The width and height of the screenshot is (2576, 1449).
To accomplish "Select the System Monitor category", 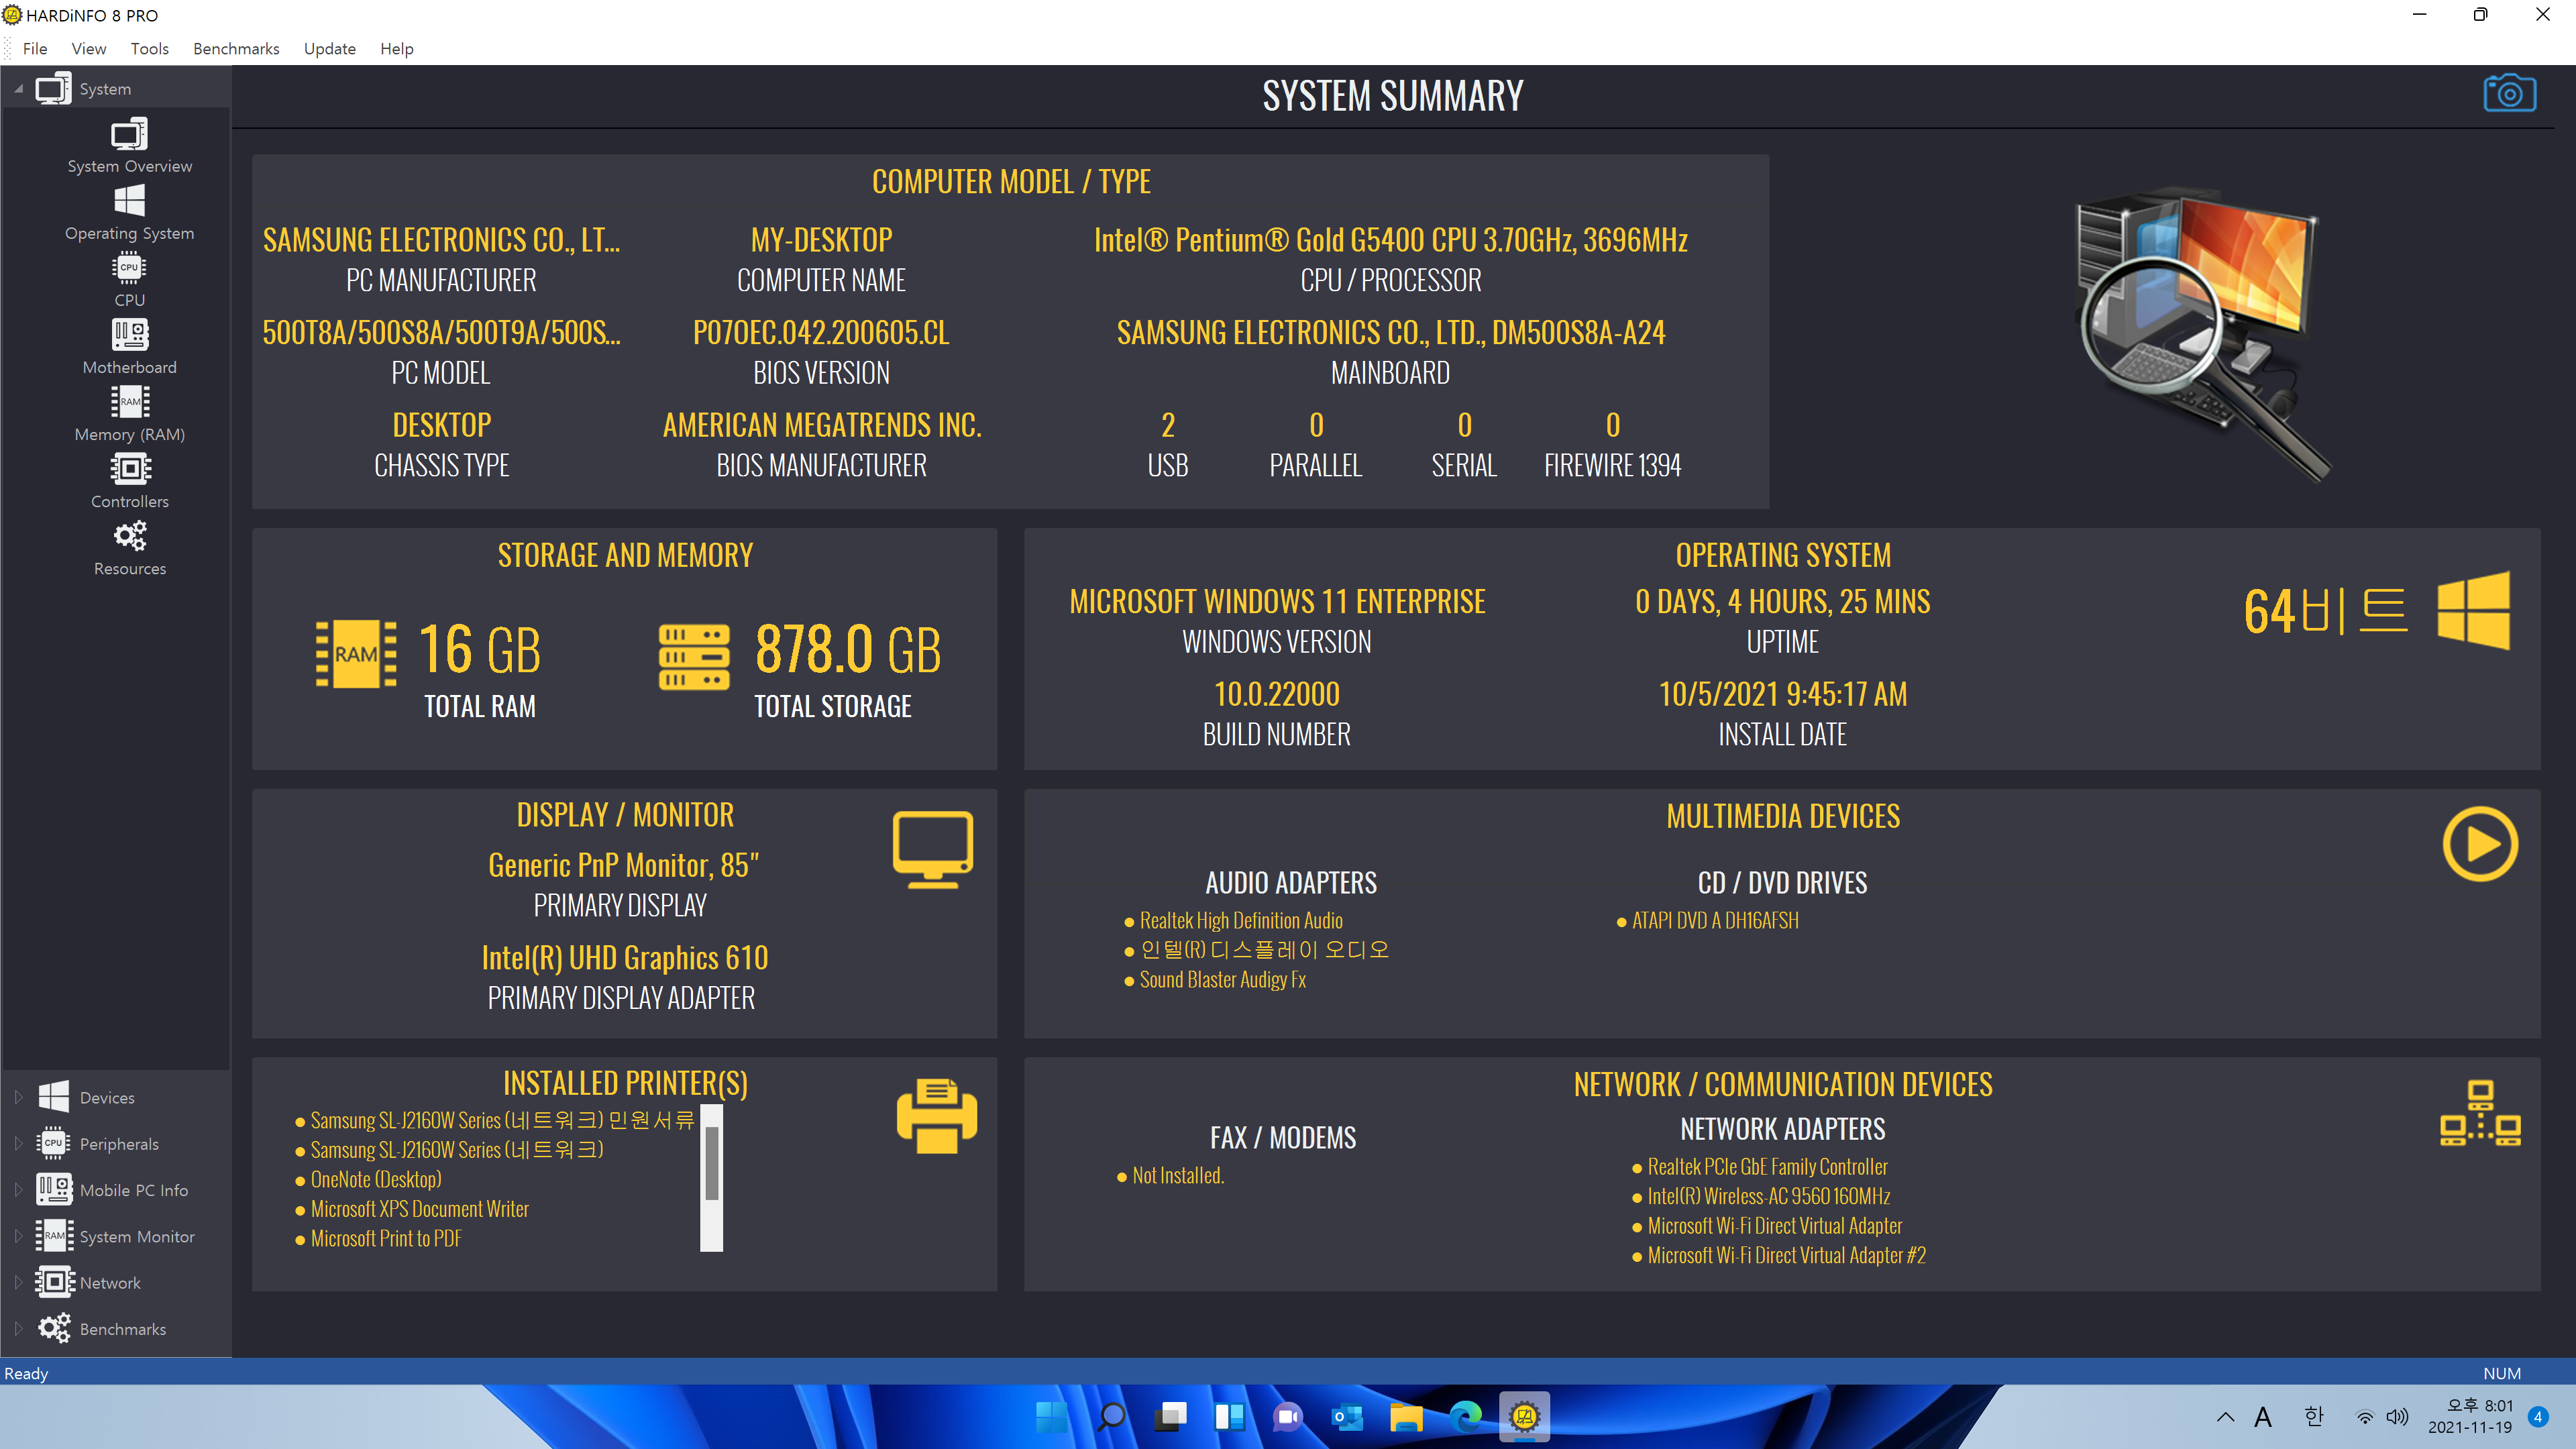I will (136, 1236).
